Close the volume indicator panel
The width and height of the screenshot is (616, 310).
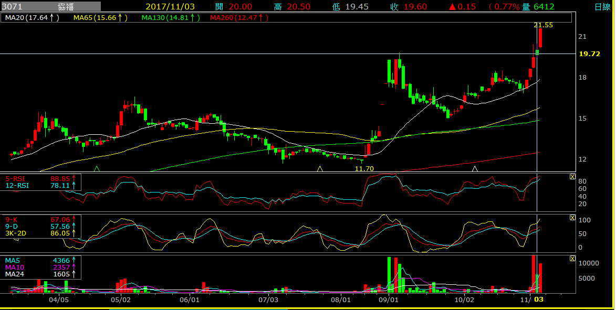[572, 259]
